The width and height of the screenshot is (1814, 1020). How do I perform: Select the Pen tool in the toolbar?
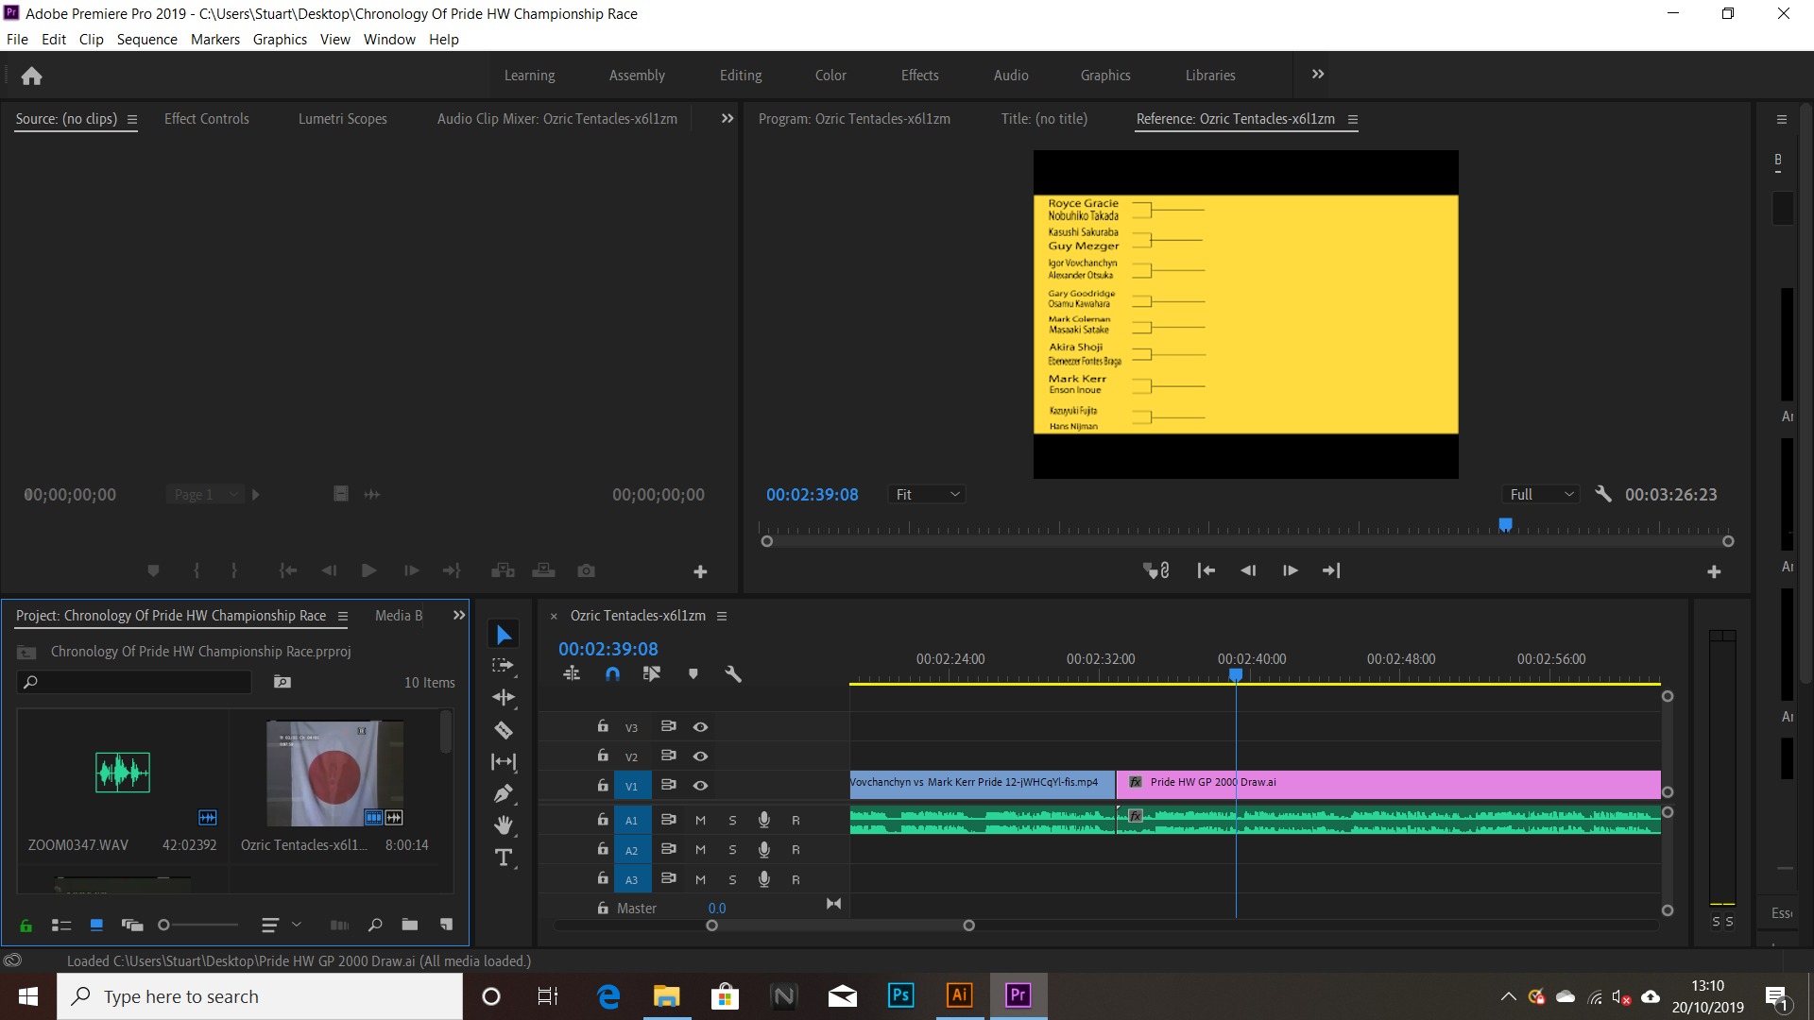tap(504, 793)
